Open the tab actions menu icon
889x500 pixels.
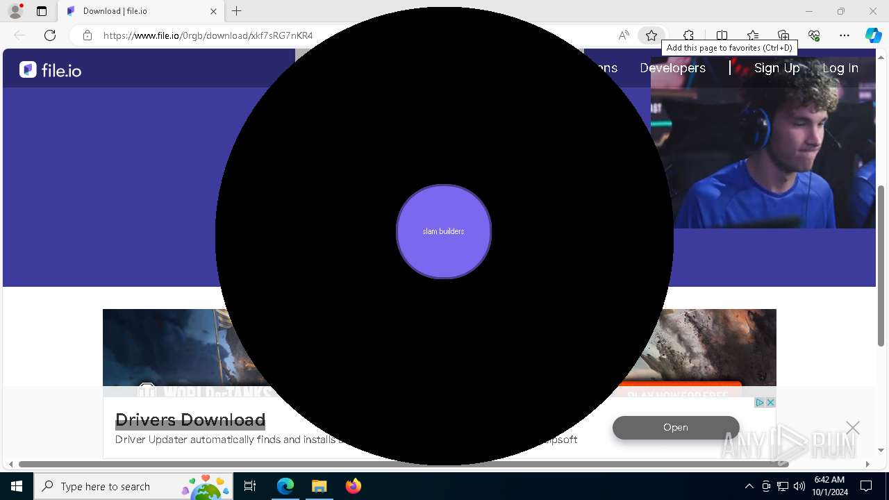[42, 11]
